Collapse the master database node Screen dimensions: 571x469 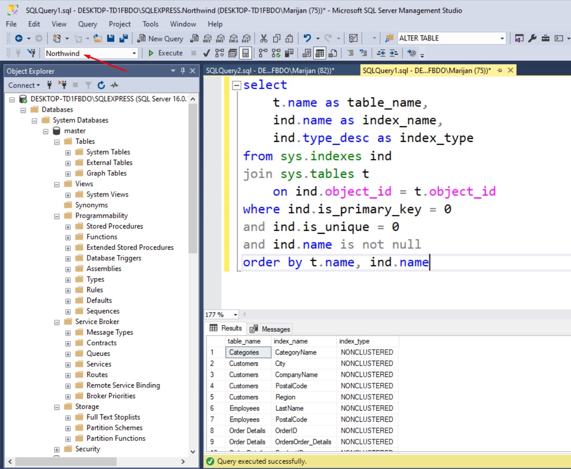tap(46, 132)
